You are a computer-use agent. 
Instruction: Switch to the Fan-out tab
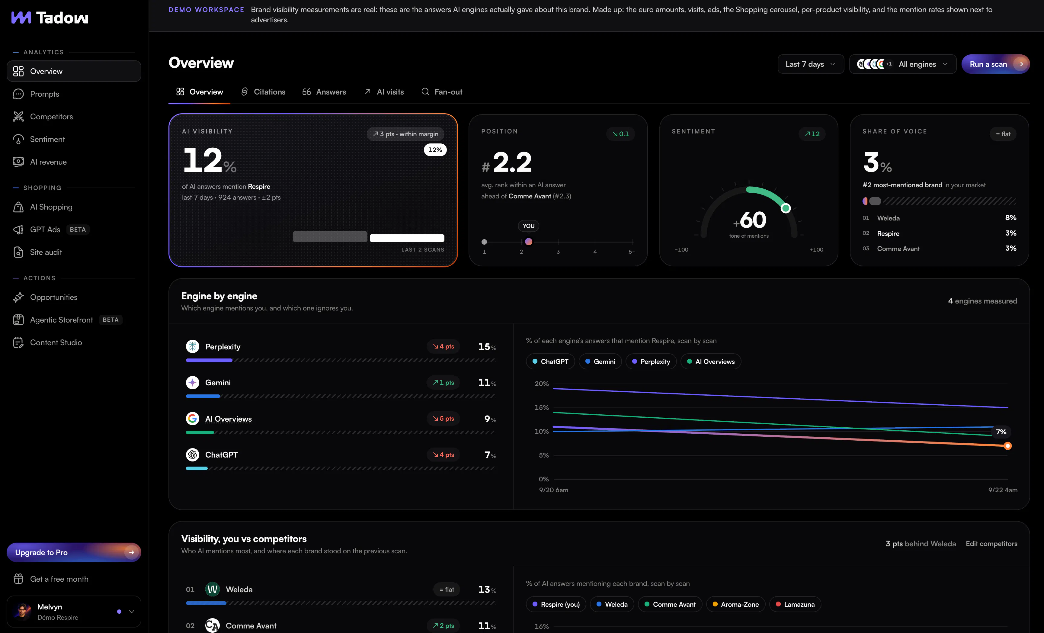441,92
